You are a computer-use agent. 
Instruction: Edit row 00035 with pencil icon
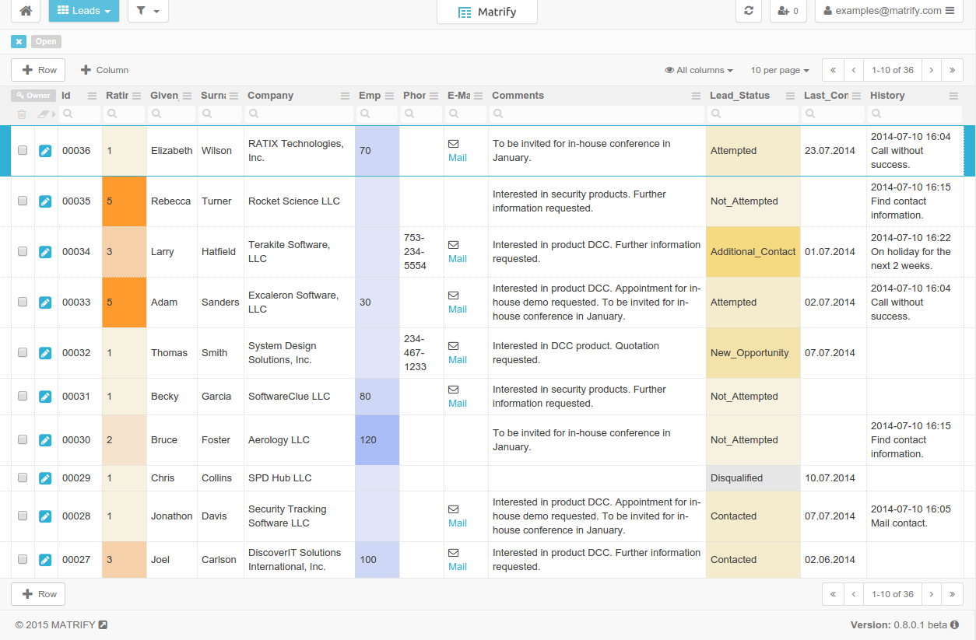pyautogui.click(x=45, y=201)
